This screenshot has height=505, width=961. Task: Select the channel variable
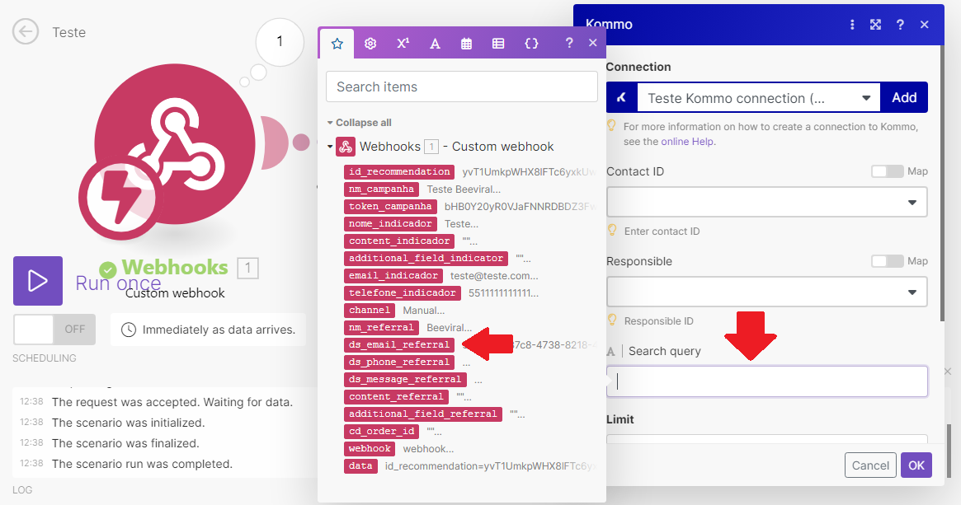coord(370,311)
